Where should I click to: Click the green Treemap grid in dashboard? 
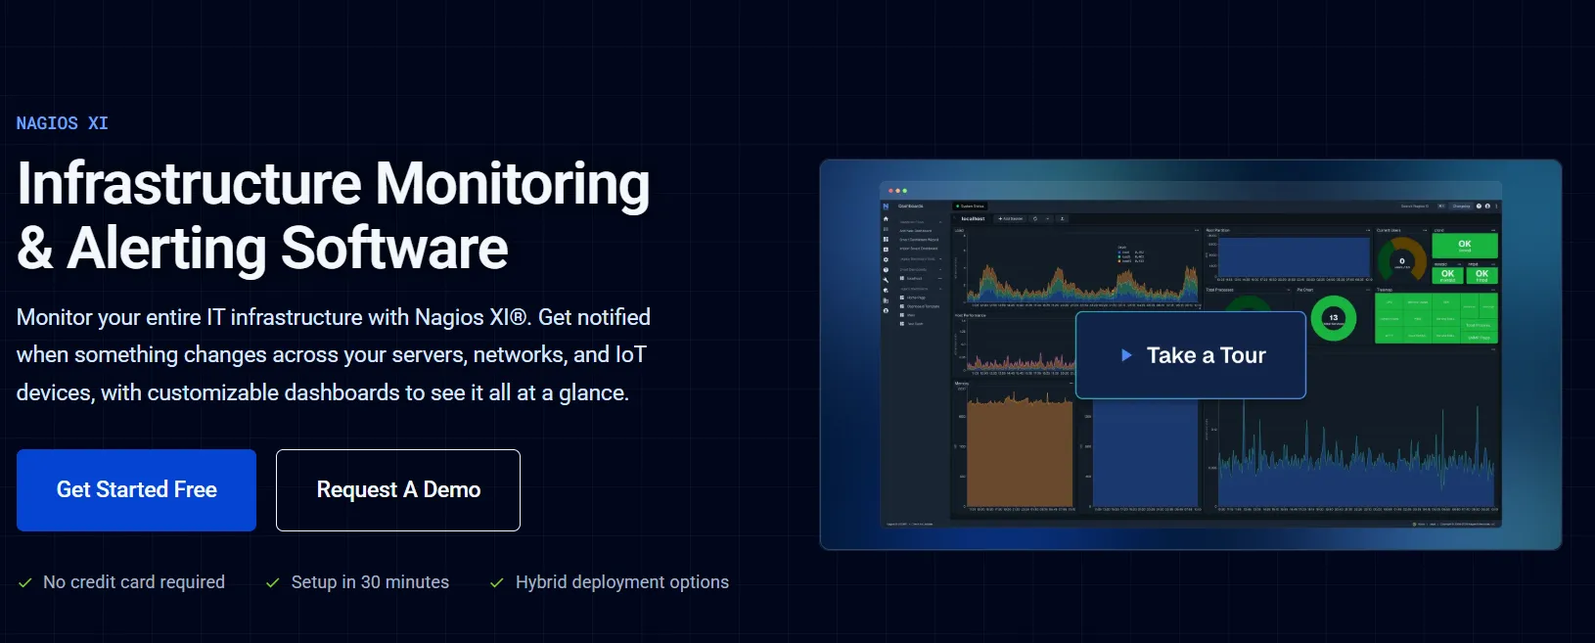(x=1435, y=318)
